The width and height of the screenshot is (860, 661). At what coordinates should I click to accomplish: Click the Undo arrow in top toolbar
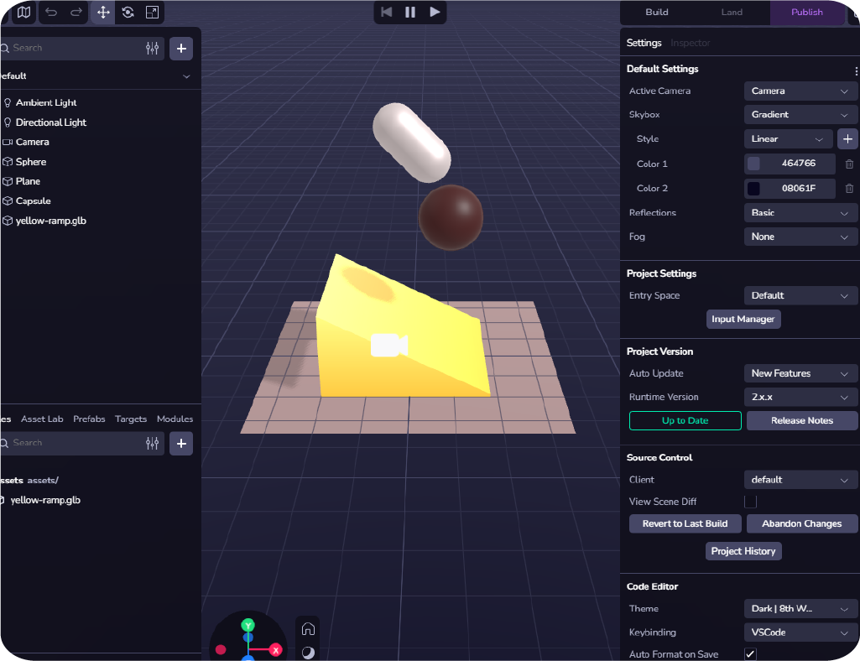(51, 13)
